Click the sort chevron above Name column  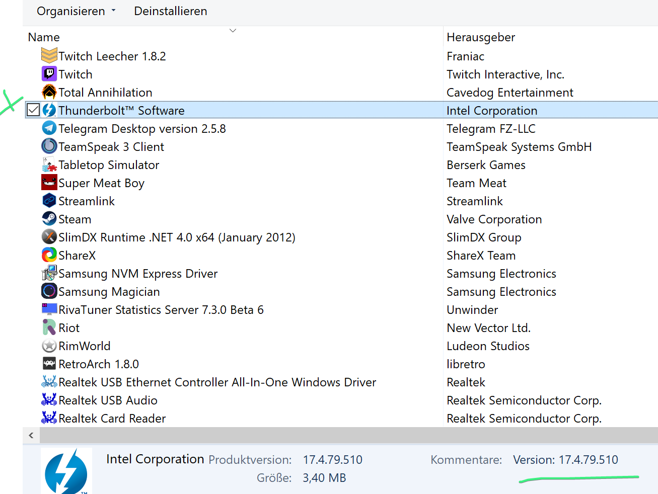pos(233,31)
